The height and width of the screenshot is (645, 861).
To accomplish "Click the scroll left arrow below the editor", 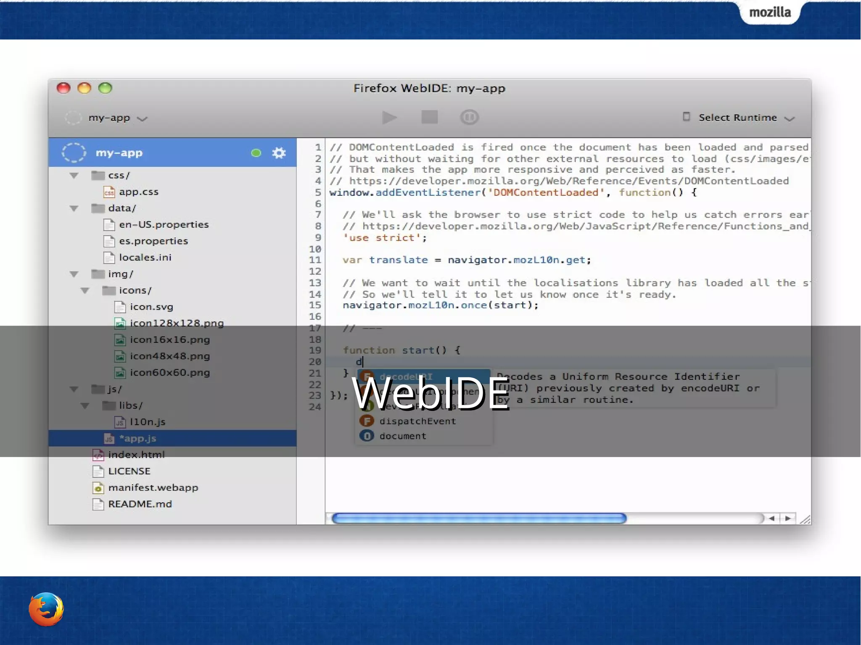I will point(772,519).
